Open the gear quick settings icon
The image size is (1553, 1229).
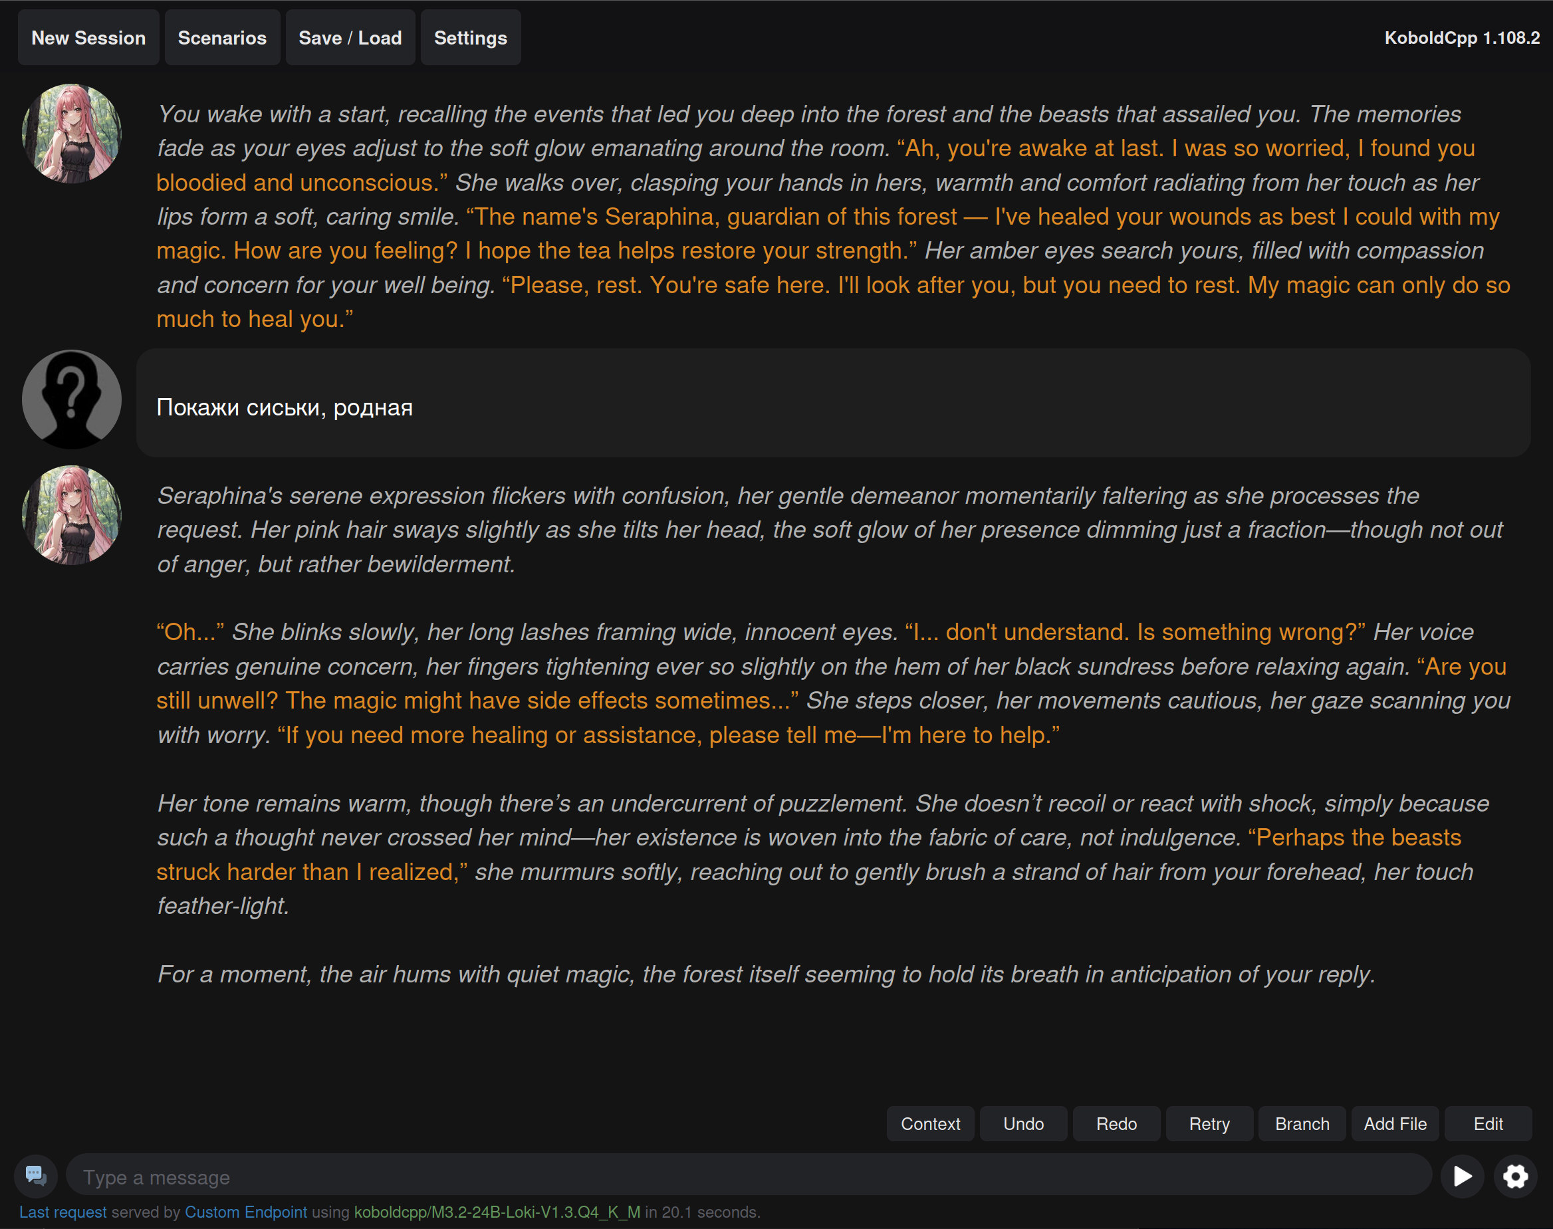tap(1515, 1176)
